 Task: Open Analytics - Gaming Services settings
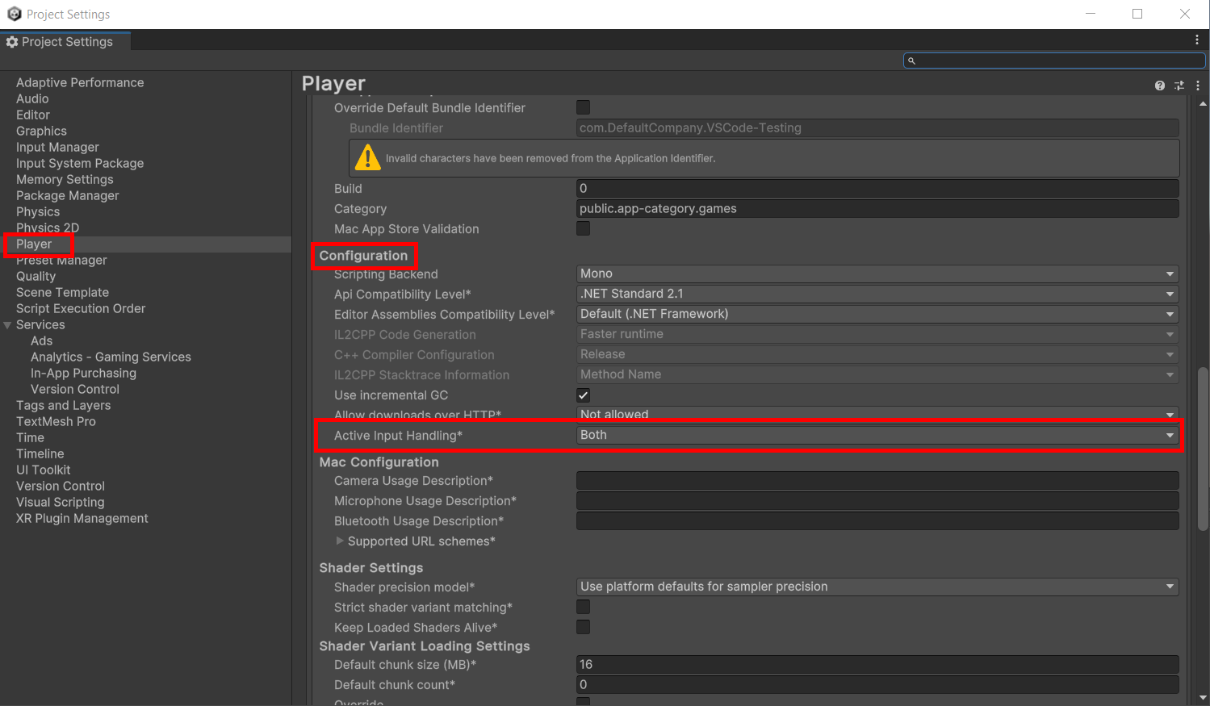click(x=111, y=357)
